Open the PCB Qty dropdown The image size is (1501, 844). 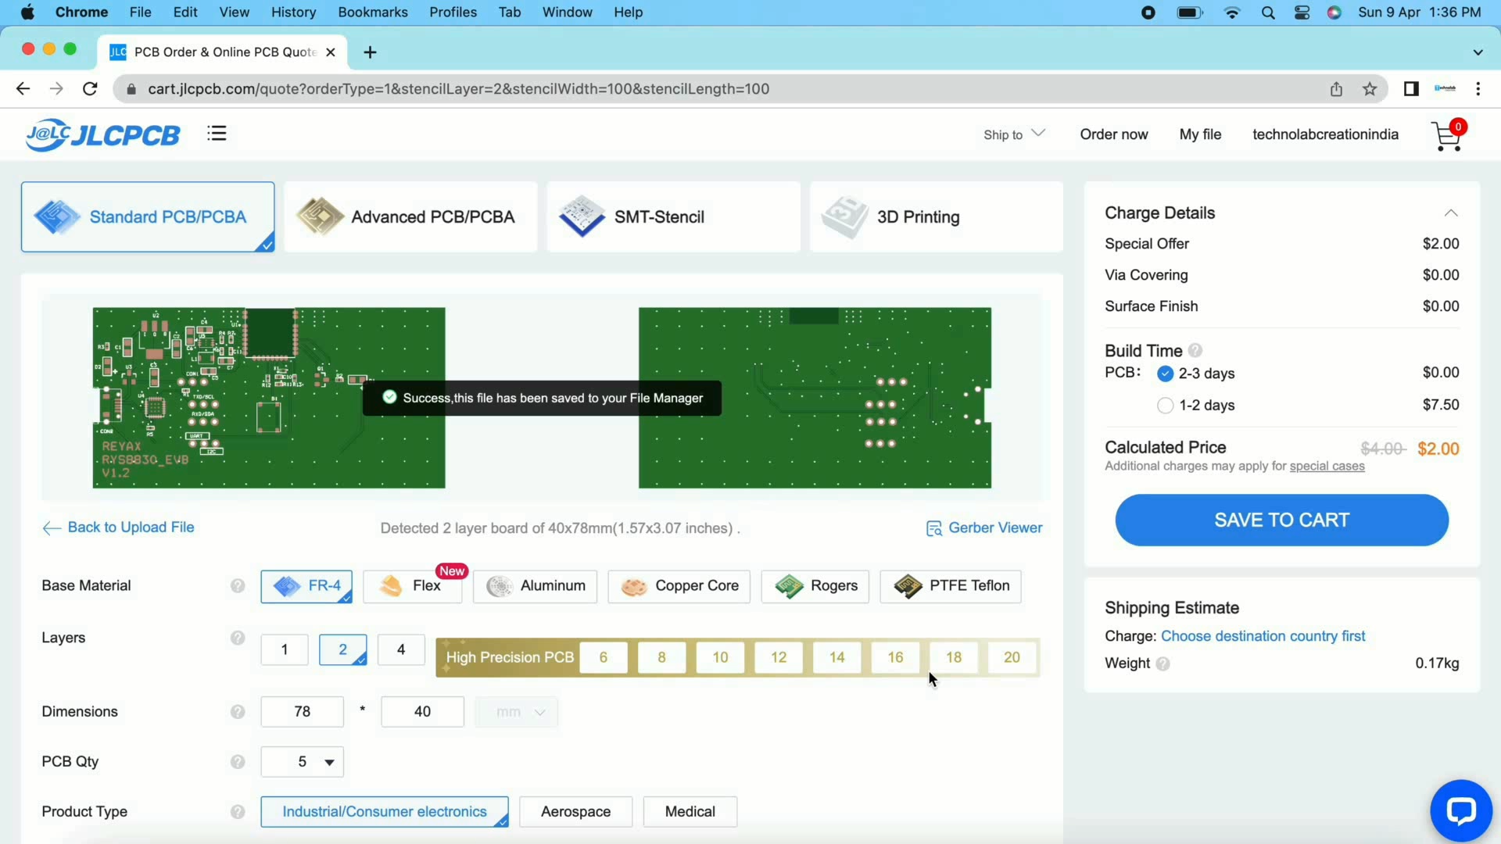point(303,762)
